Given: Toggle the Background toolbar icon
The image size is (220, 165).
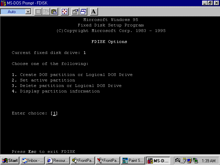Looking at the screenshot, I should tap(83, 12).
